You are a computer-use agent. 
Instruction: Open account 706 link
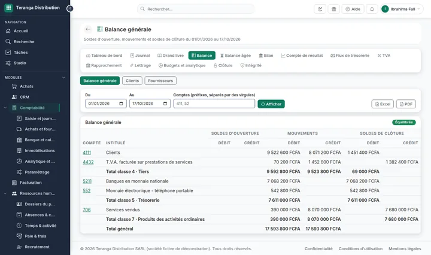(x=87, y=210)
